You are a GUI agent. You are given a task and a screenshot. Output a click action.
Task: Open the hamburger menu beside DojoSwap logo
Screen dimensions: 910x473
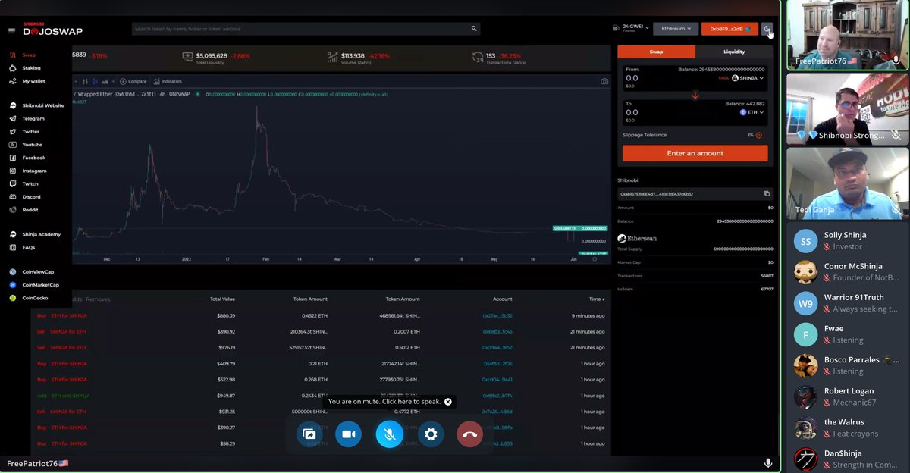(11, 31)
